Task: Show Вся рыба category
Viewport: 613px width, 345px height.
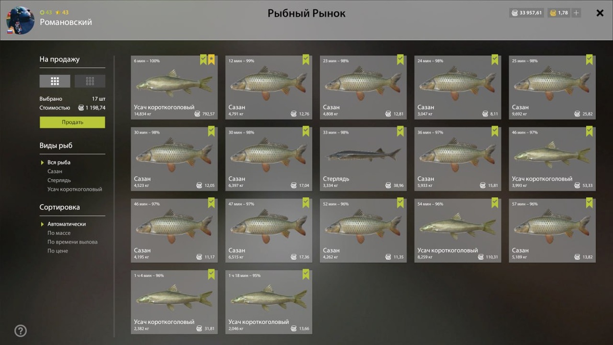Action: (x=59, y=163)
